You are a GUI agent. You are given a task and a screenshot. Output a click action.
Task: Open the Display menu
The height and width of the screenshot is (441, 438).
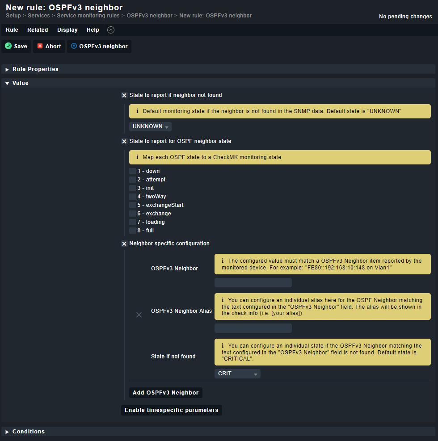(67, 30)
